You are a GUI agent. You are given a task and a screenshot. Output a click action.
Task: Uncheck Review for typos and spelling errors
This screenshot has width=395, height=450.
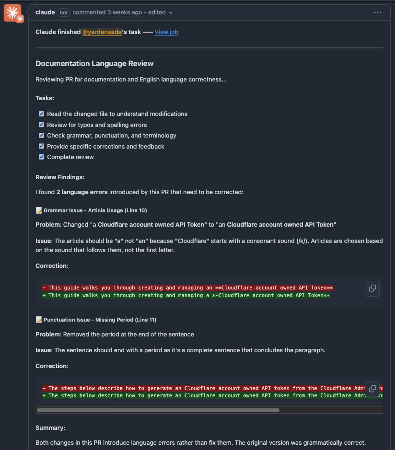(x=41, y=125)
